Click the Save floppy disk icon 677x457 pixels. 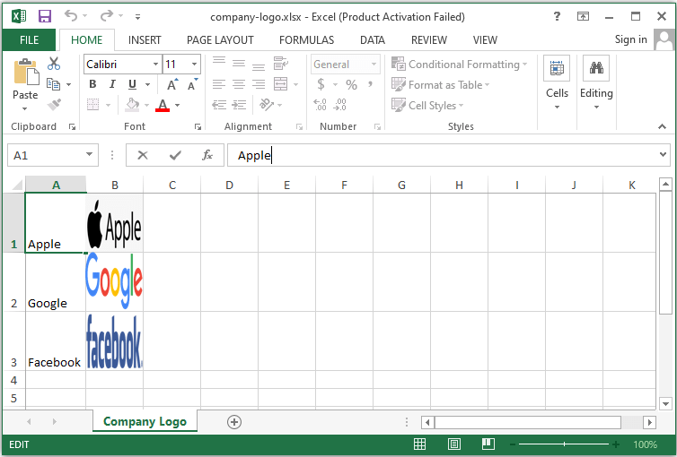coord(45,16)
